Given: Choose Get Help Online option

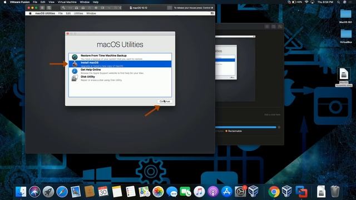Looking at the screenshot, I should click(120, 71).
